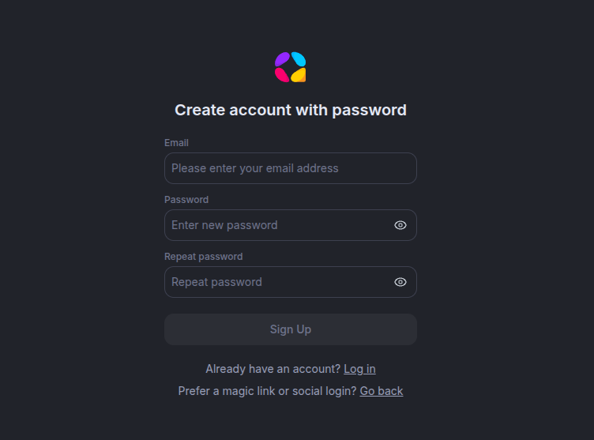Click the Email field label
Screen dimensions: 594x440
coord(176,143)
